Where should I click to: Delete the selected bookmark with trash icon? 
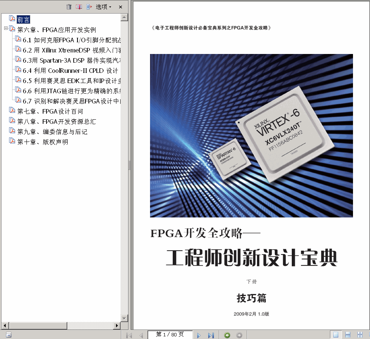[x=69, y=7]
